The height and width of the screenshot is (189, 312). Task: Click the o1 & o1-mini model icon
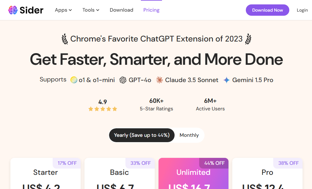pyautogui.click(x=74, y=80)
